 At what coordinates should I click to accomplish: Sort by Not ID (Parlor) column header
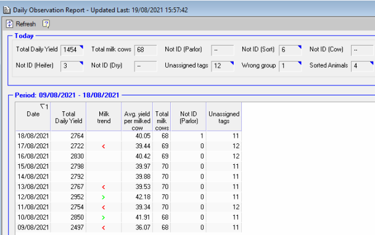(x=189, y=116)
